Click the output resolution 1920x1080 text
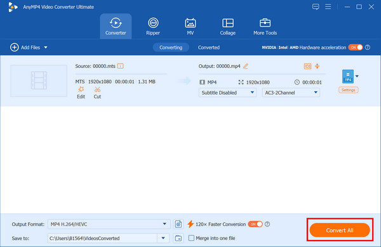Screen dimensions: 381x247 coord(258,83)
